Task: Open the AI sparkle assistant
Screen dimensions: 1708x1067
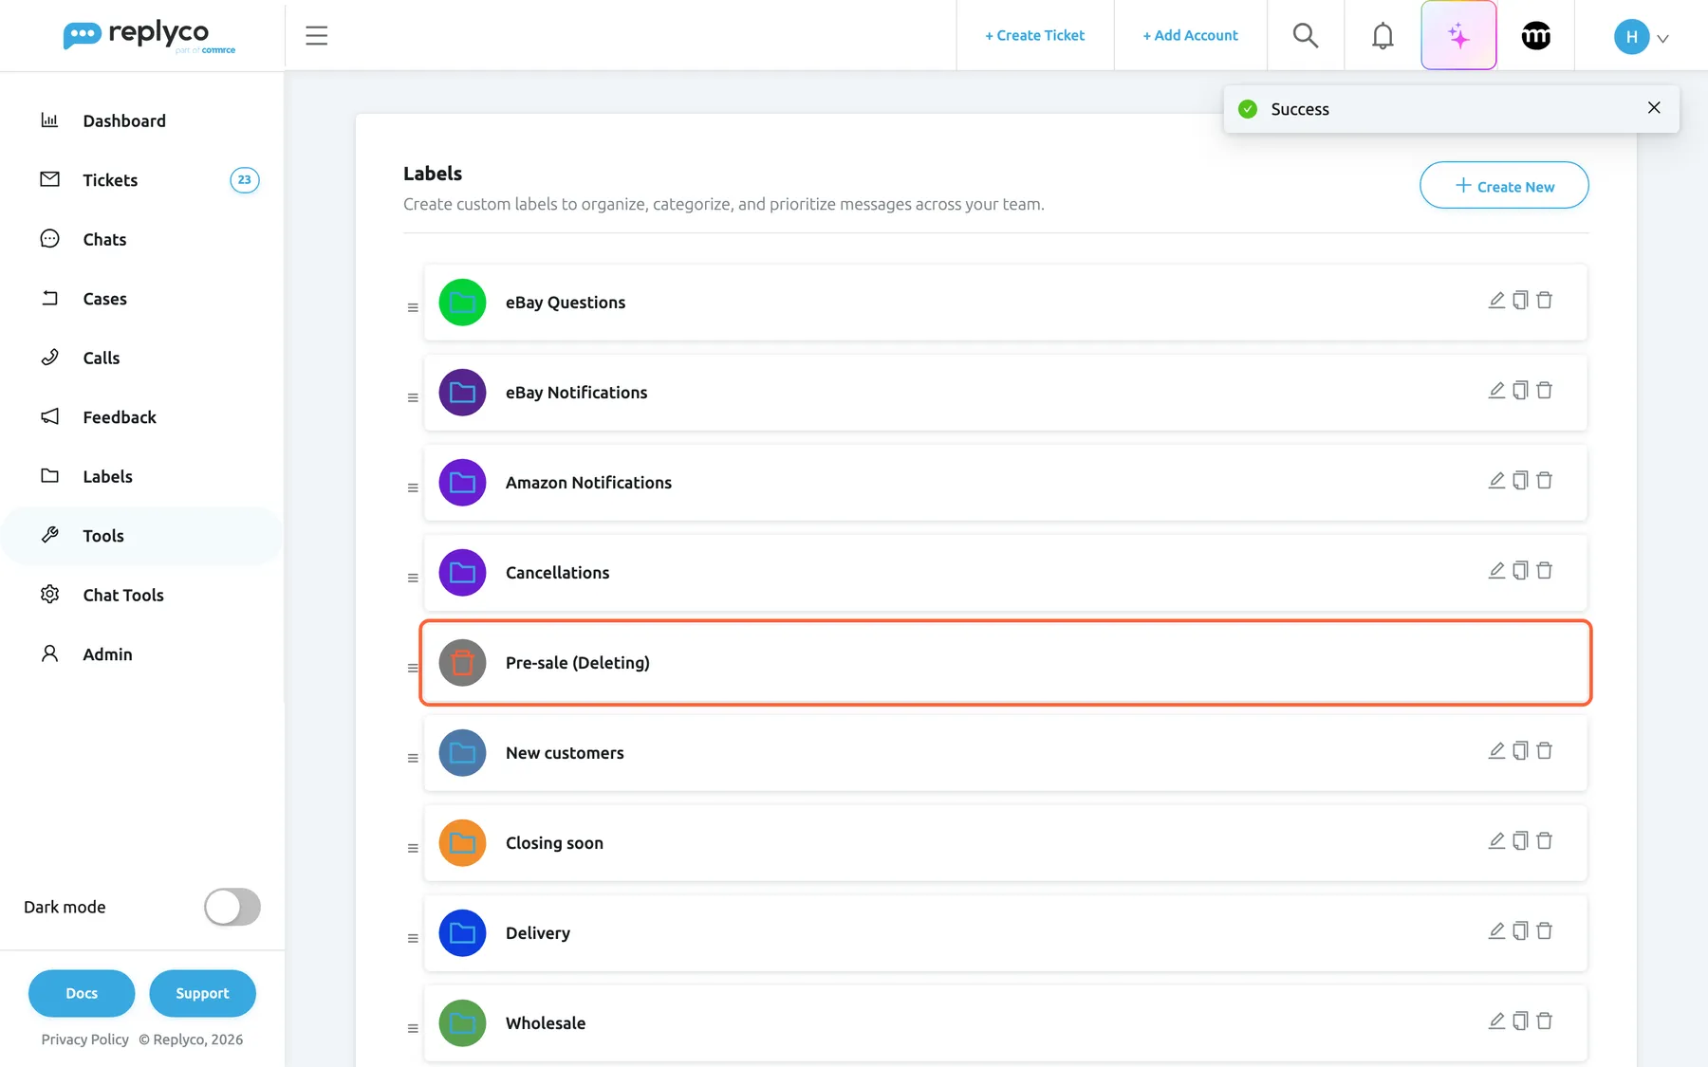Action: [1458, 35]
